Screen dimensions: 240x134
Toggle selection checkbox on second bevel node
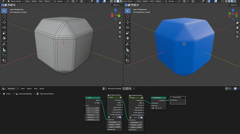point(130,130)
